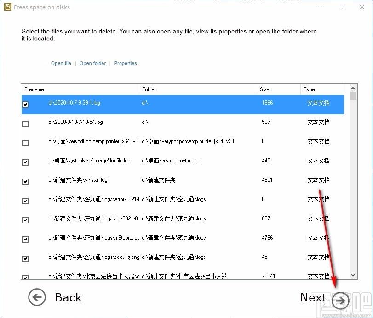
Task: Click the scrollbar up arrow
Action: (x=353, y=88)
